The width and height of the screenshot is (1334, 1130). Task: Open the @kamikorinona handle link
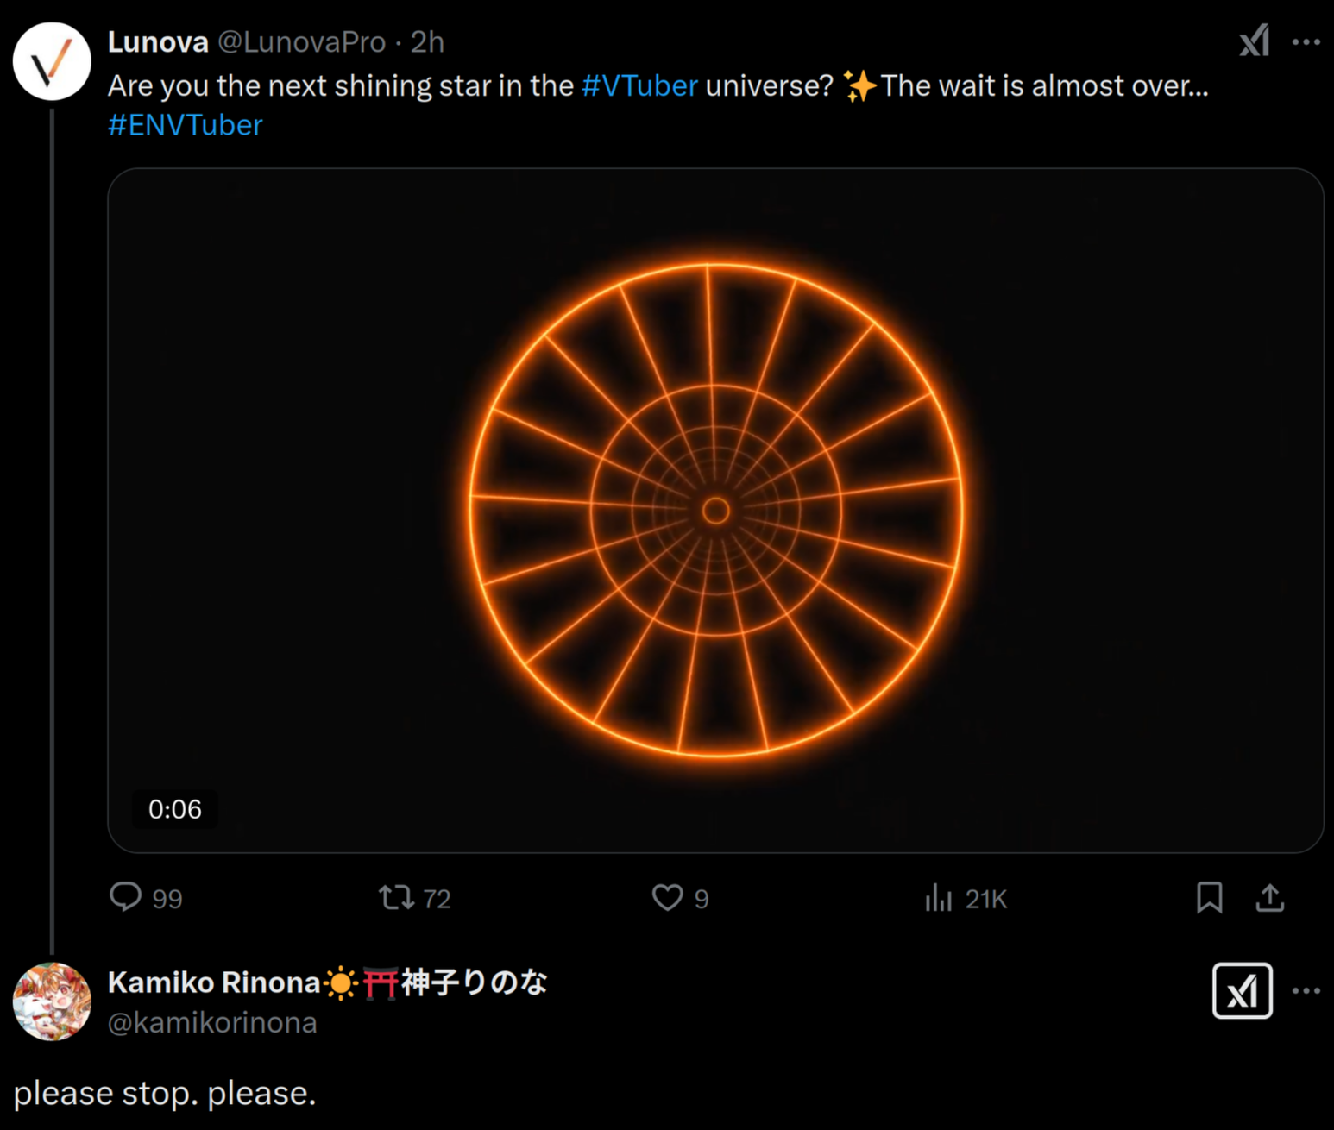click(x=212, y=1022)
